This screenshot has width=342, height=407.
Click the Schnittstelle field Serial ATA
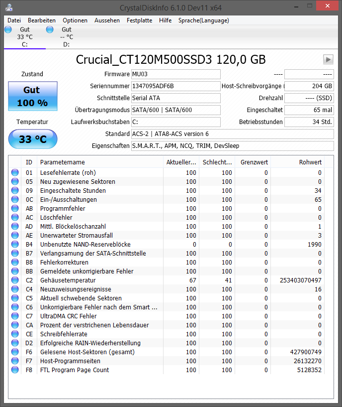pyautogui.click(x=176, y=98)
